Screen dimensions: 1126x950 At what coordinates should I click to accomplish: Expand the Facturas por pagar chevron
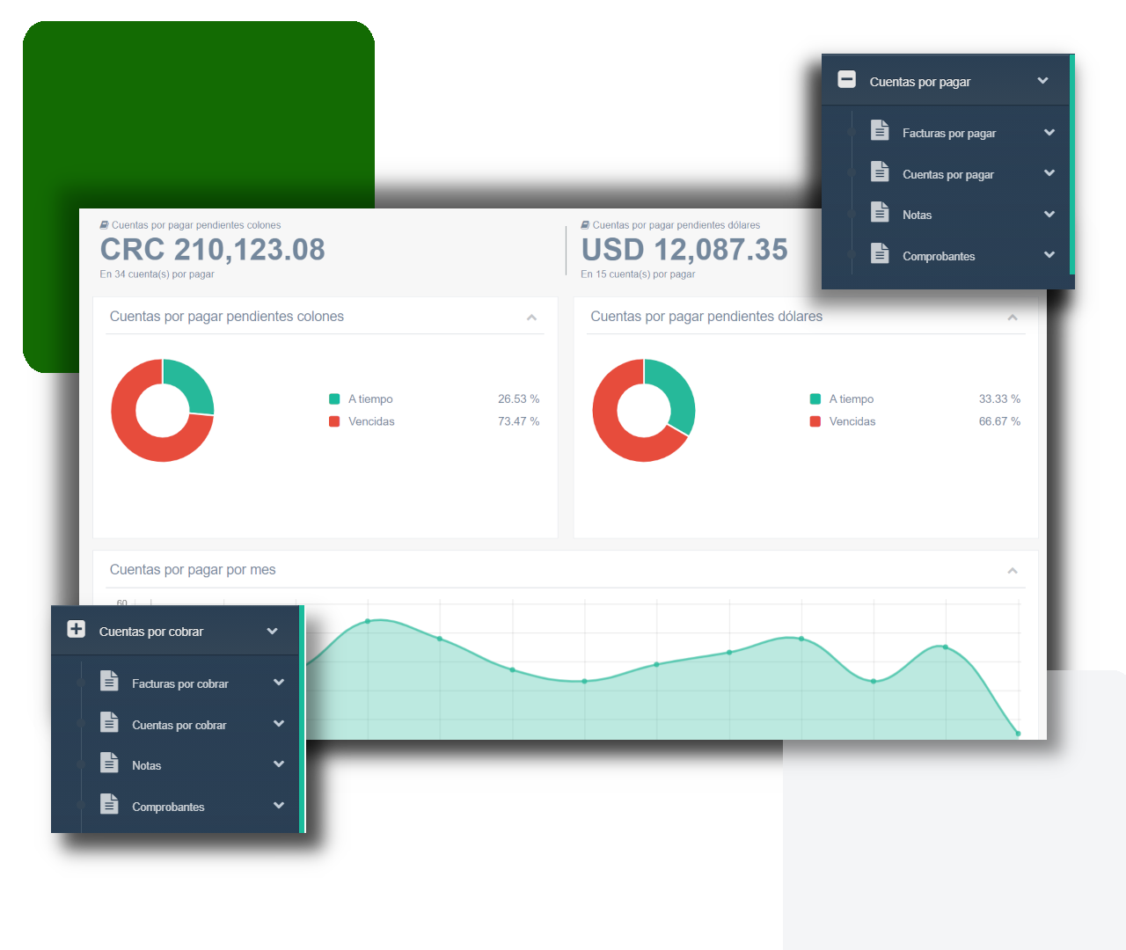[1049, 133]
